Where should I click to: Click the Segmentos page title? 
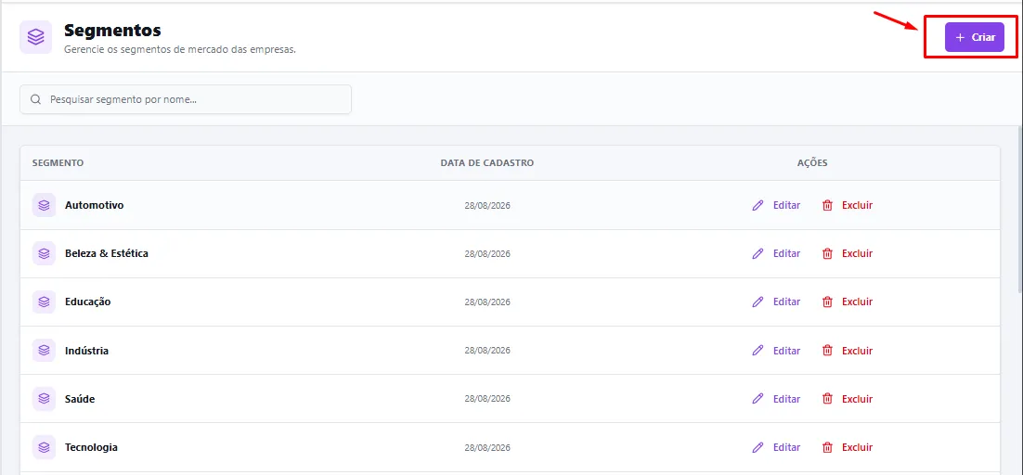(112, 30)
